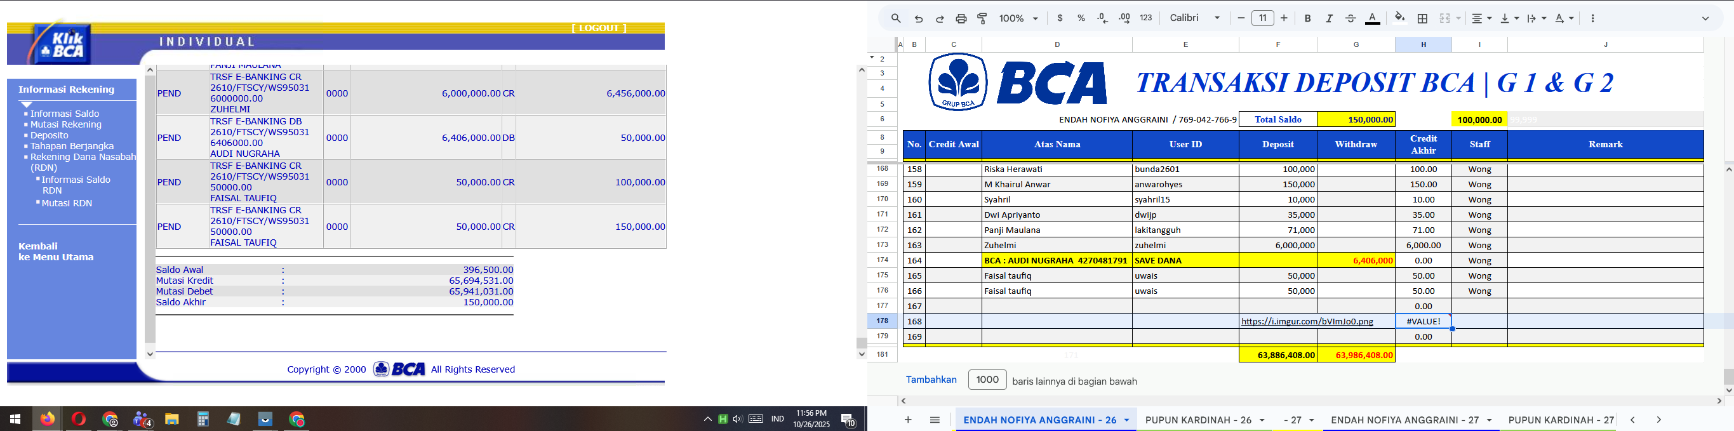This screenshot has height=431, width=1734.
Task: Collapse Informasi Rekening with white triangle
Action: pyautogui.click(x=26, y=104)
